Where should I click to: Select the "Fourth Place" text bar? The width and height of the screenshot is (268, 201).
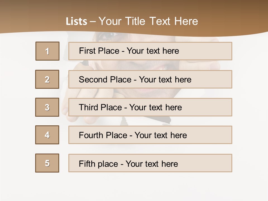pos(150,135)
